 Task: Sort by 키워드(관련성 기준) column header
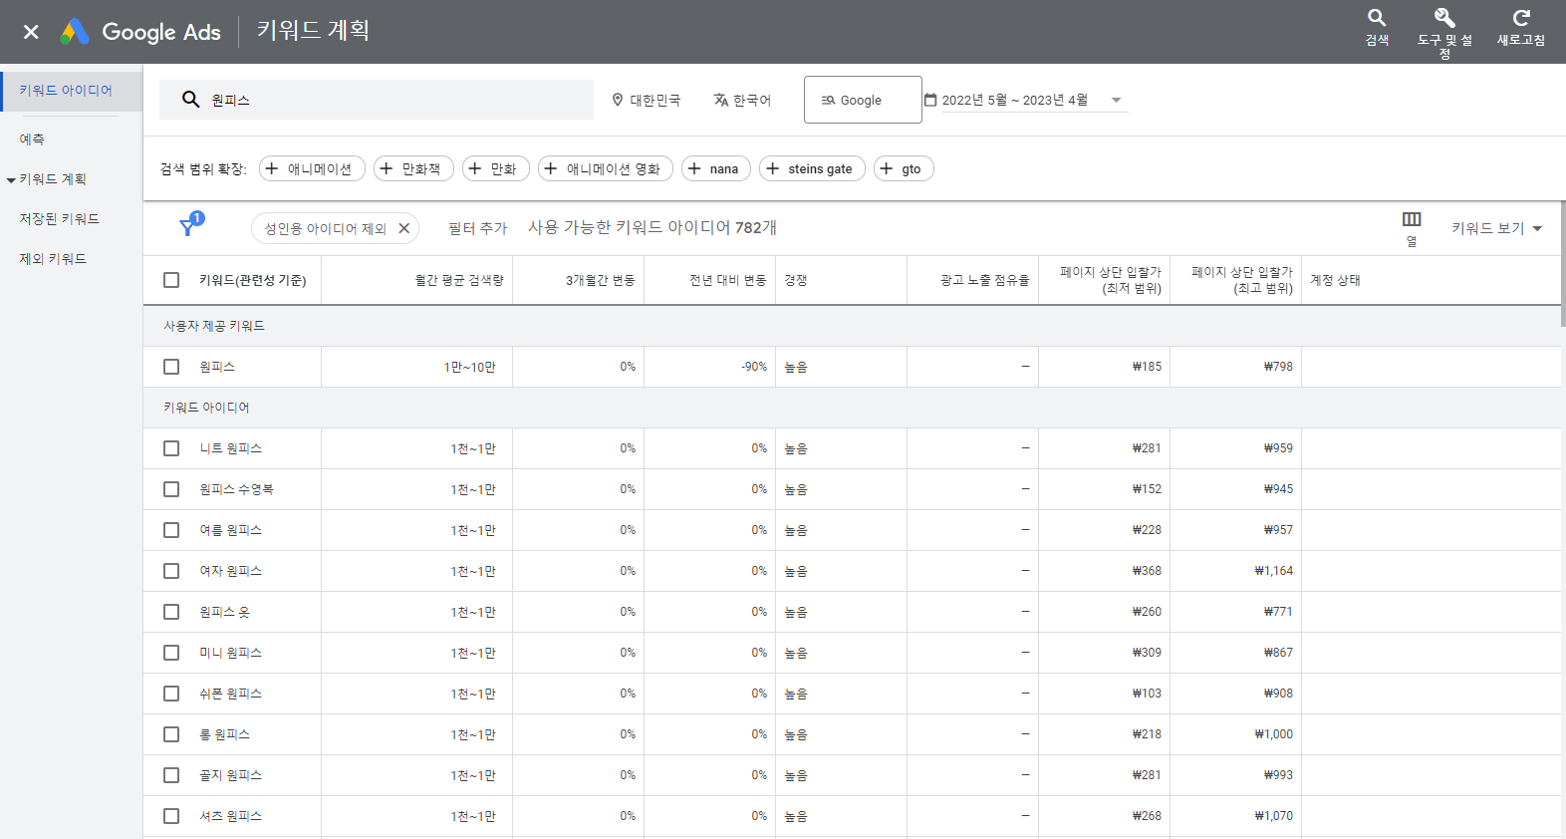click(252, 280)
